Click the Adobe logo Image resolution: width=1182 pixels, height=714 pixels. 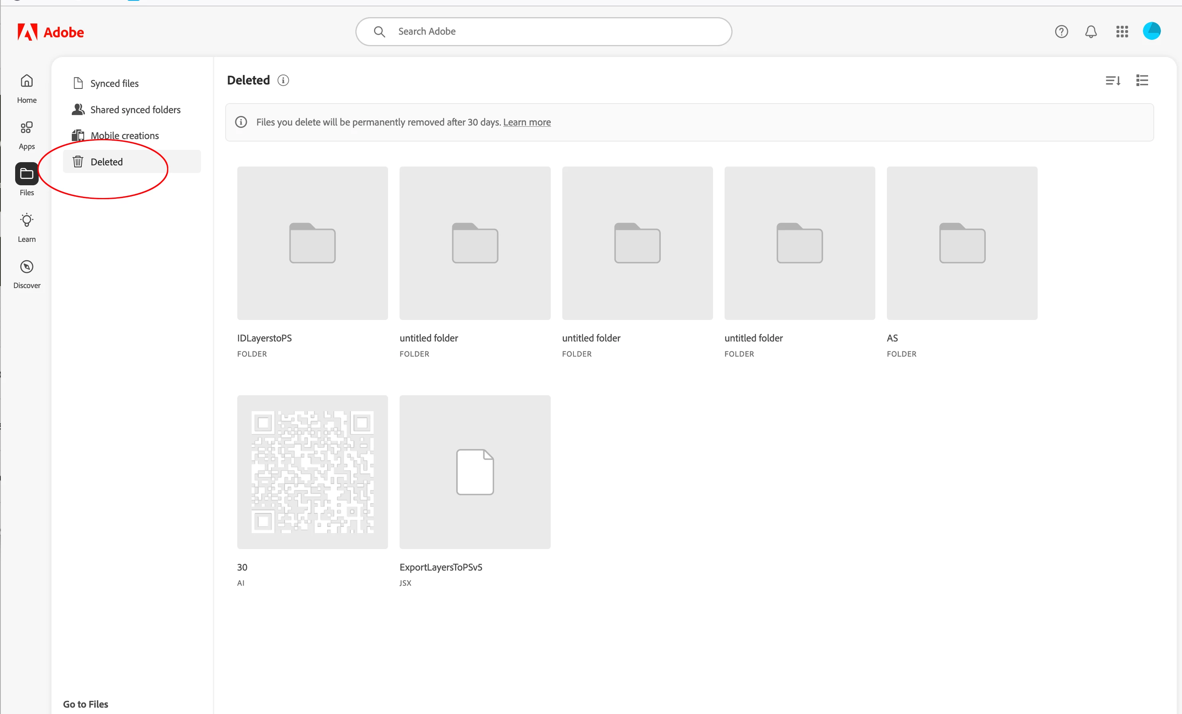(x=50, y=32)
